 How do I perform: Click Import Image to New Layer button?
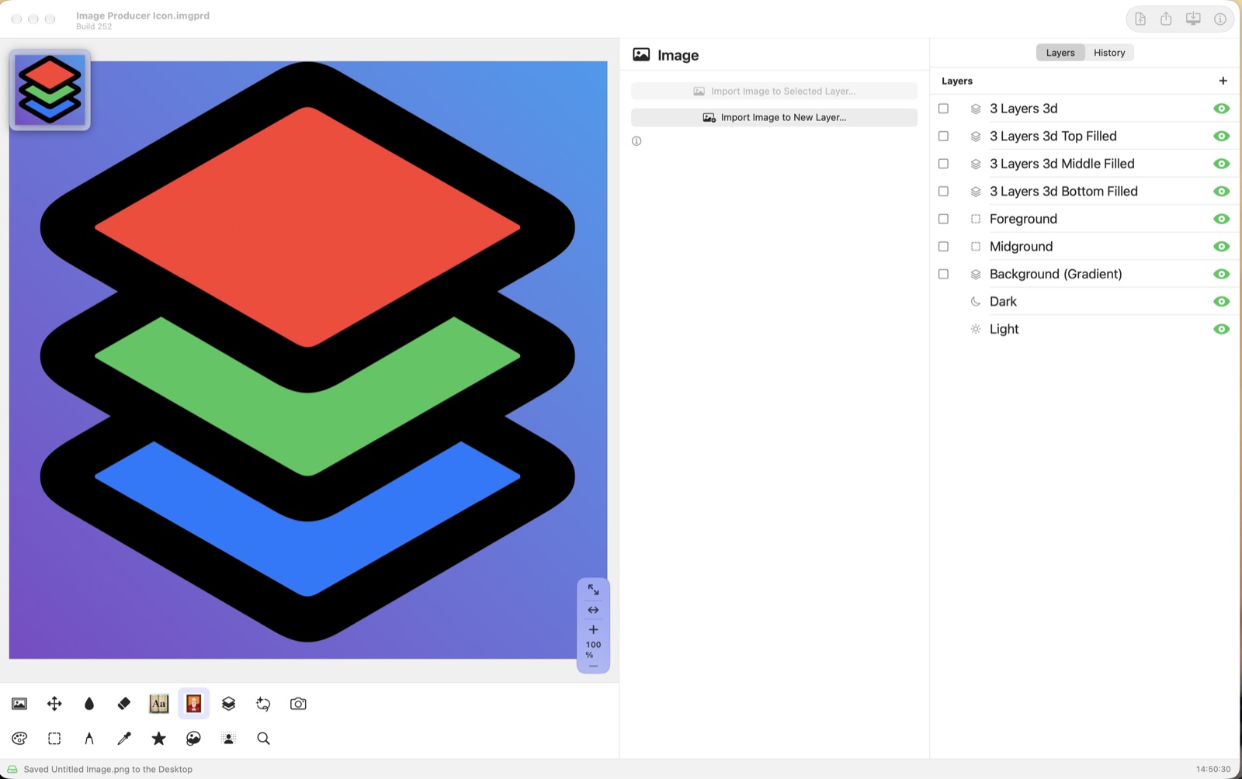point(774,117)
